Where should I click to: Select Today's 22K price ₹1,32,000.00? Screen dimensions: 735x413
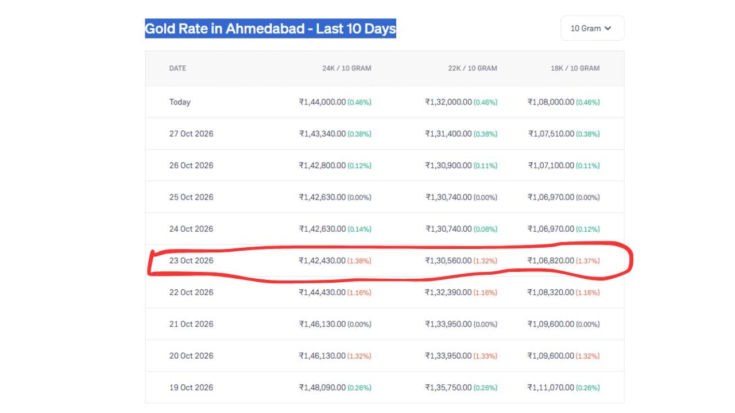point(448,102)
